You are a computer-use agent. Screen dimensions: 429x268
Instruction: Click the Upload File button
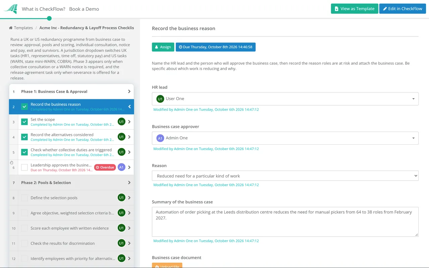click(x=167, y=266)
